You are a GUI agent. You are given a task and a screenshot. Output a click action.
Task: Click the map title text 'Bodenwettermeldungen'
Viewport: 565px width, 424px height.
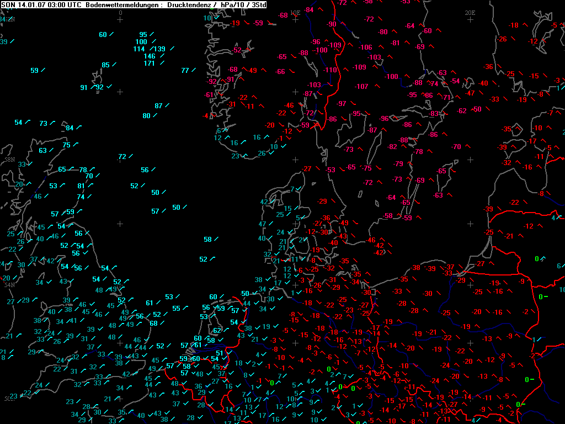coord(119,4)
